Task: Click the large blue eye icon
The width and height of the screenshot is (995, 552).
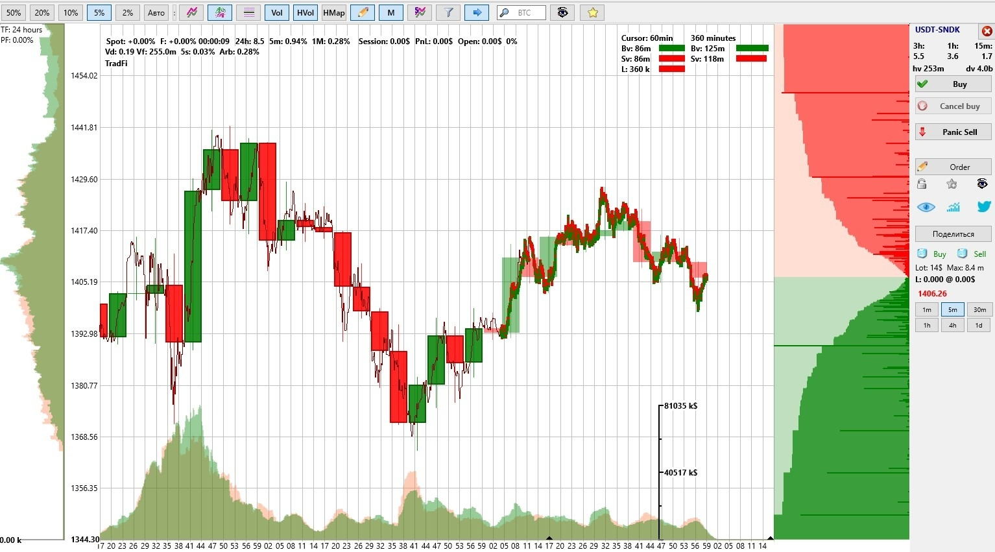Action: tap(926, 207)
